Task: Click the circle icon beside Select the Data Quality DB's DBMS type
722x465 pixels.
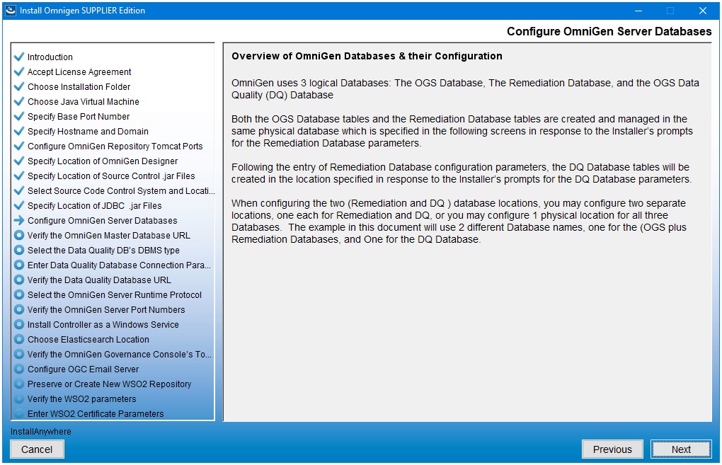Action: [x=19, y=250]
